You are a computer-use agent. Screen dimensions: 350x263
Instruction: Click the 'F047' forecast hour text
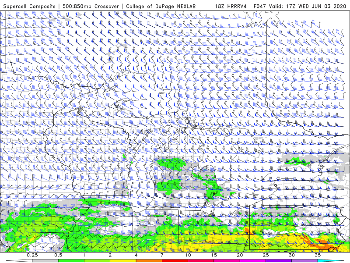(260, 7)
